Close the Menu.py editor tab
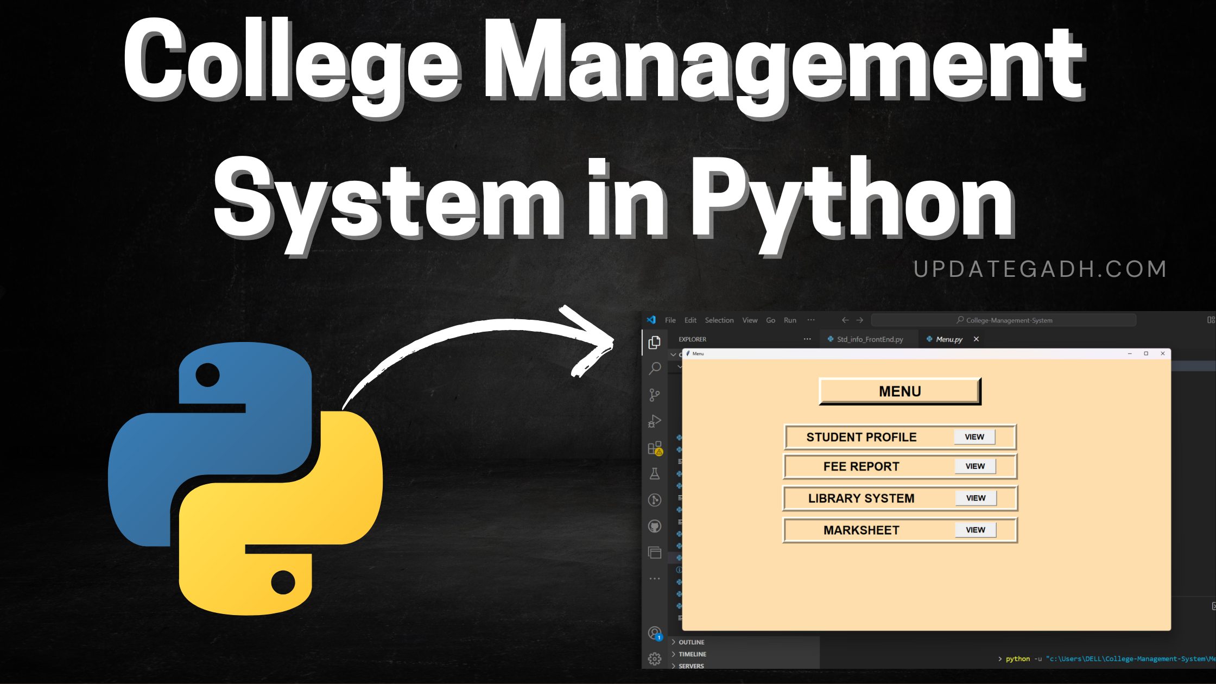 [x=976, y=339]
